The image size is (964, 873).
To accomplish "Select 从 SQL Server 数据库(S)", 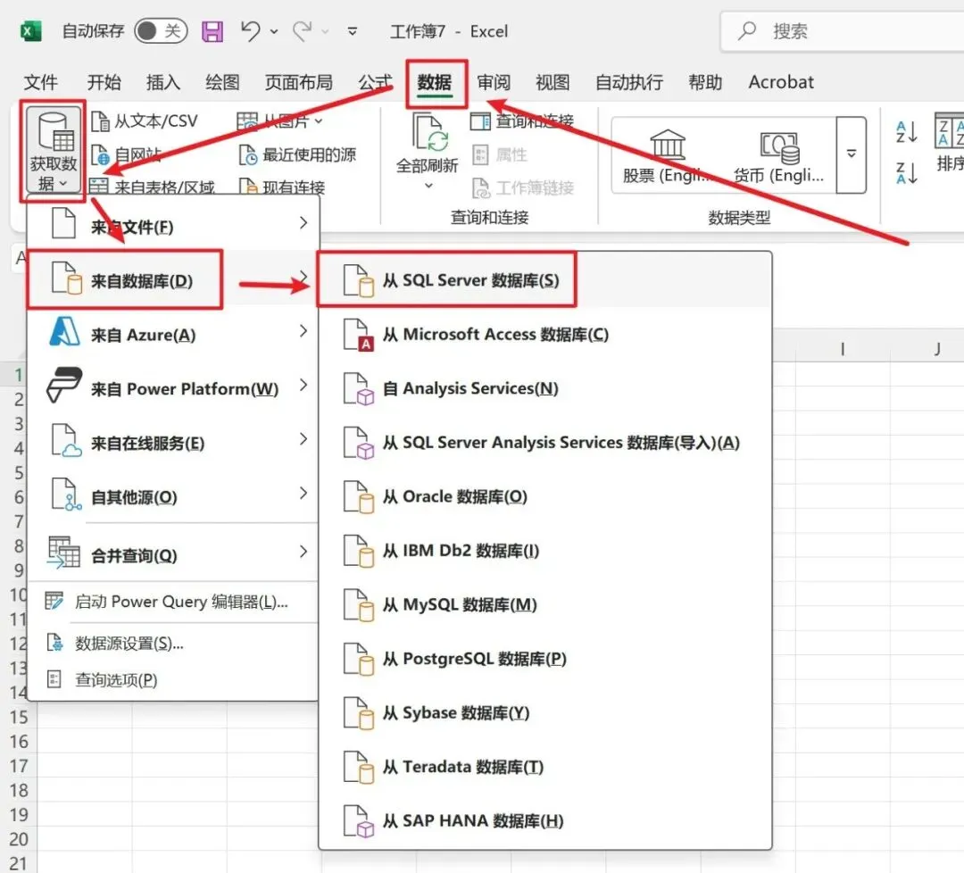I will 545,280.
